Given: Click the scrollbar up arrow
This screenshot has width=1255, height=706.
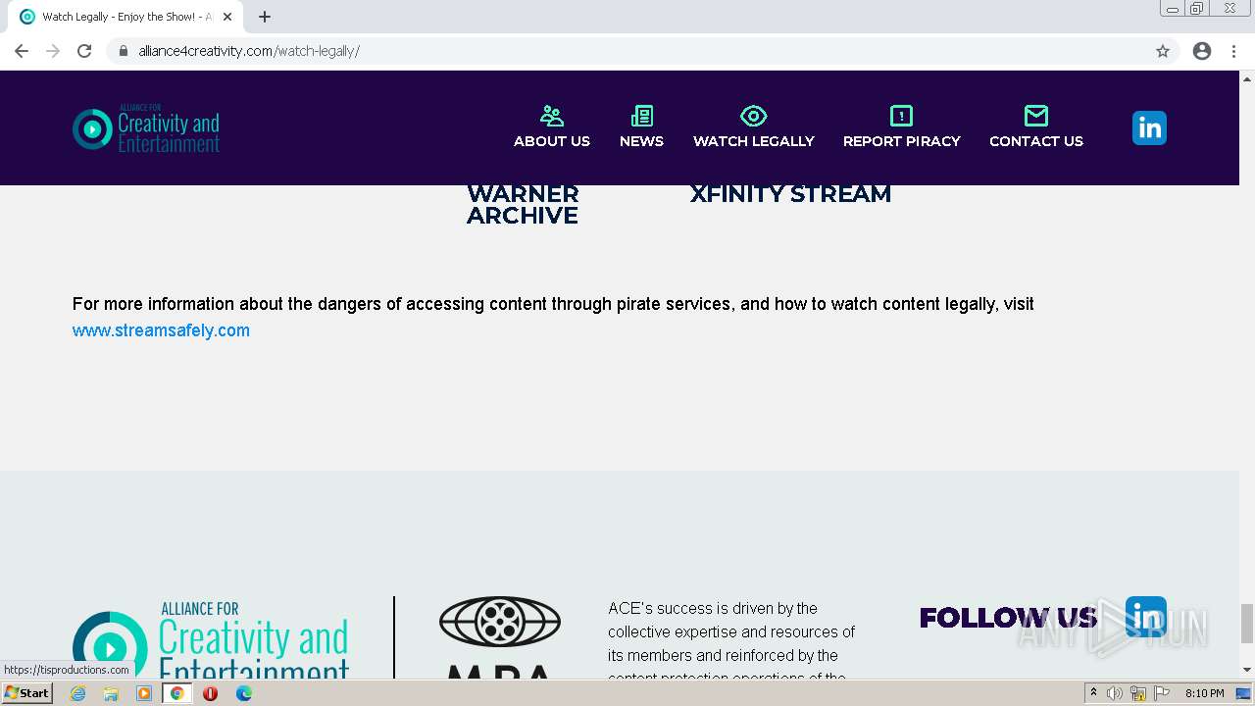Looking at the screenshot, I should point(1247,77).
